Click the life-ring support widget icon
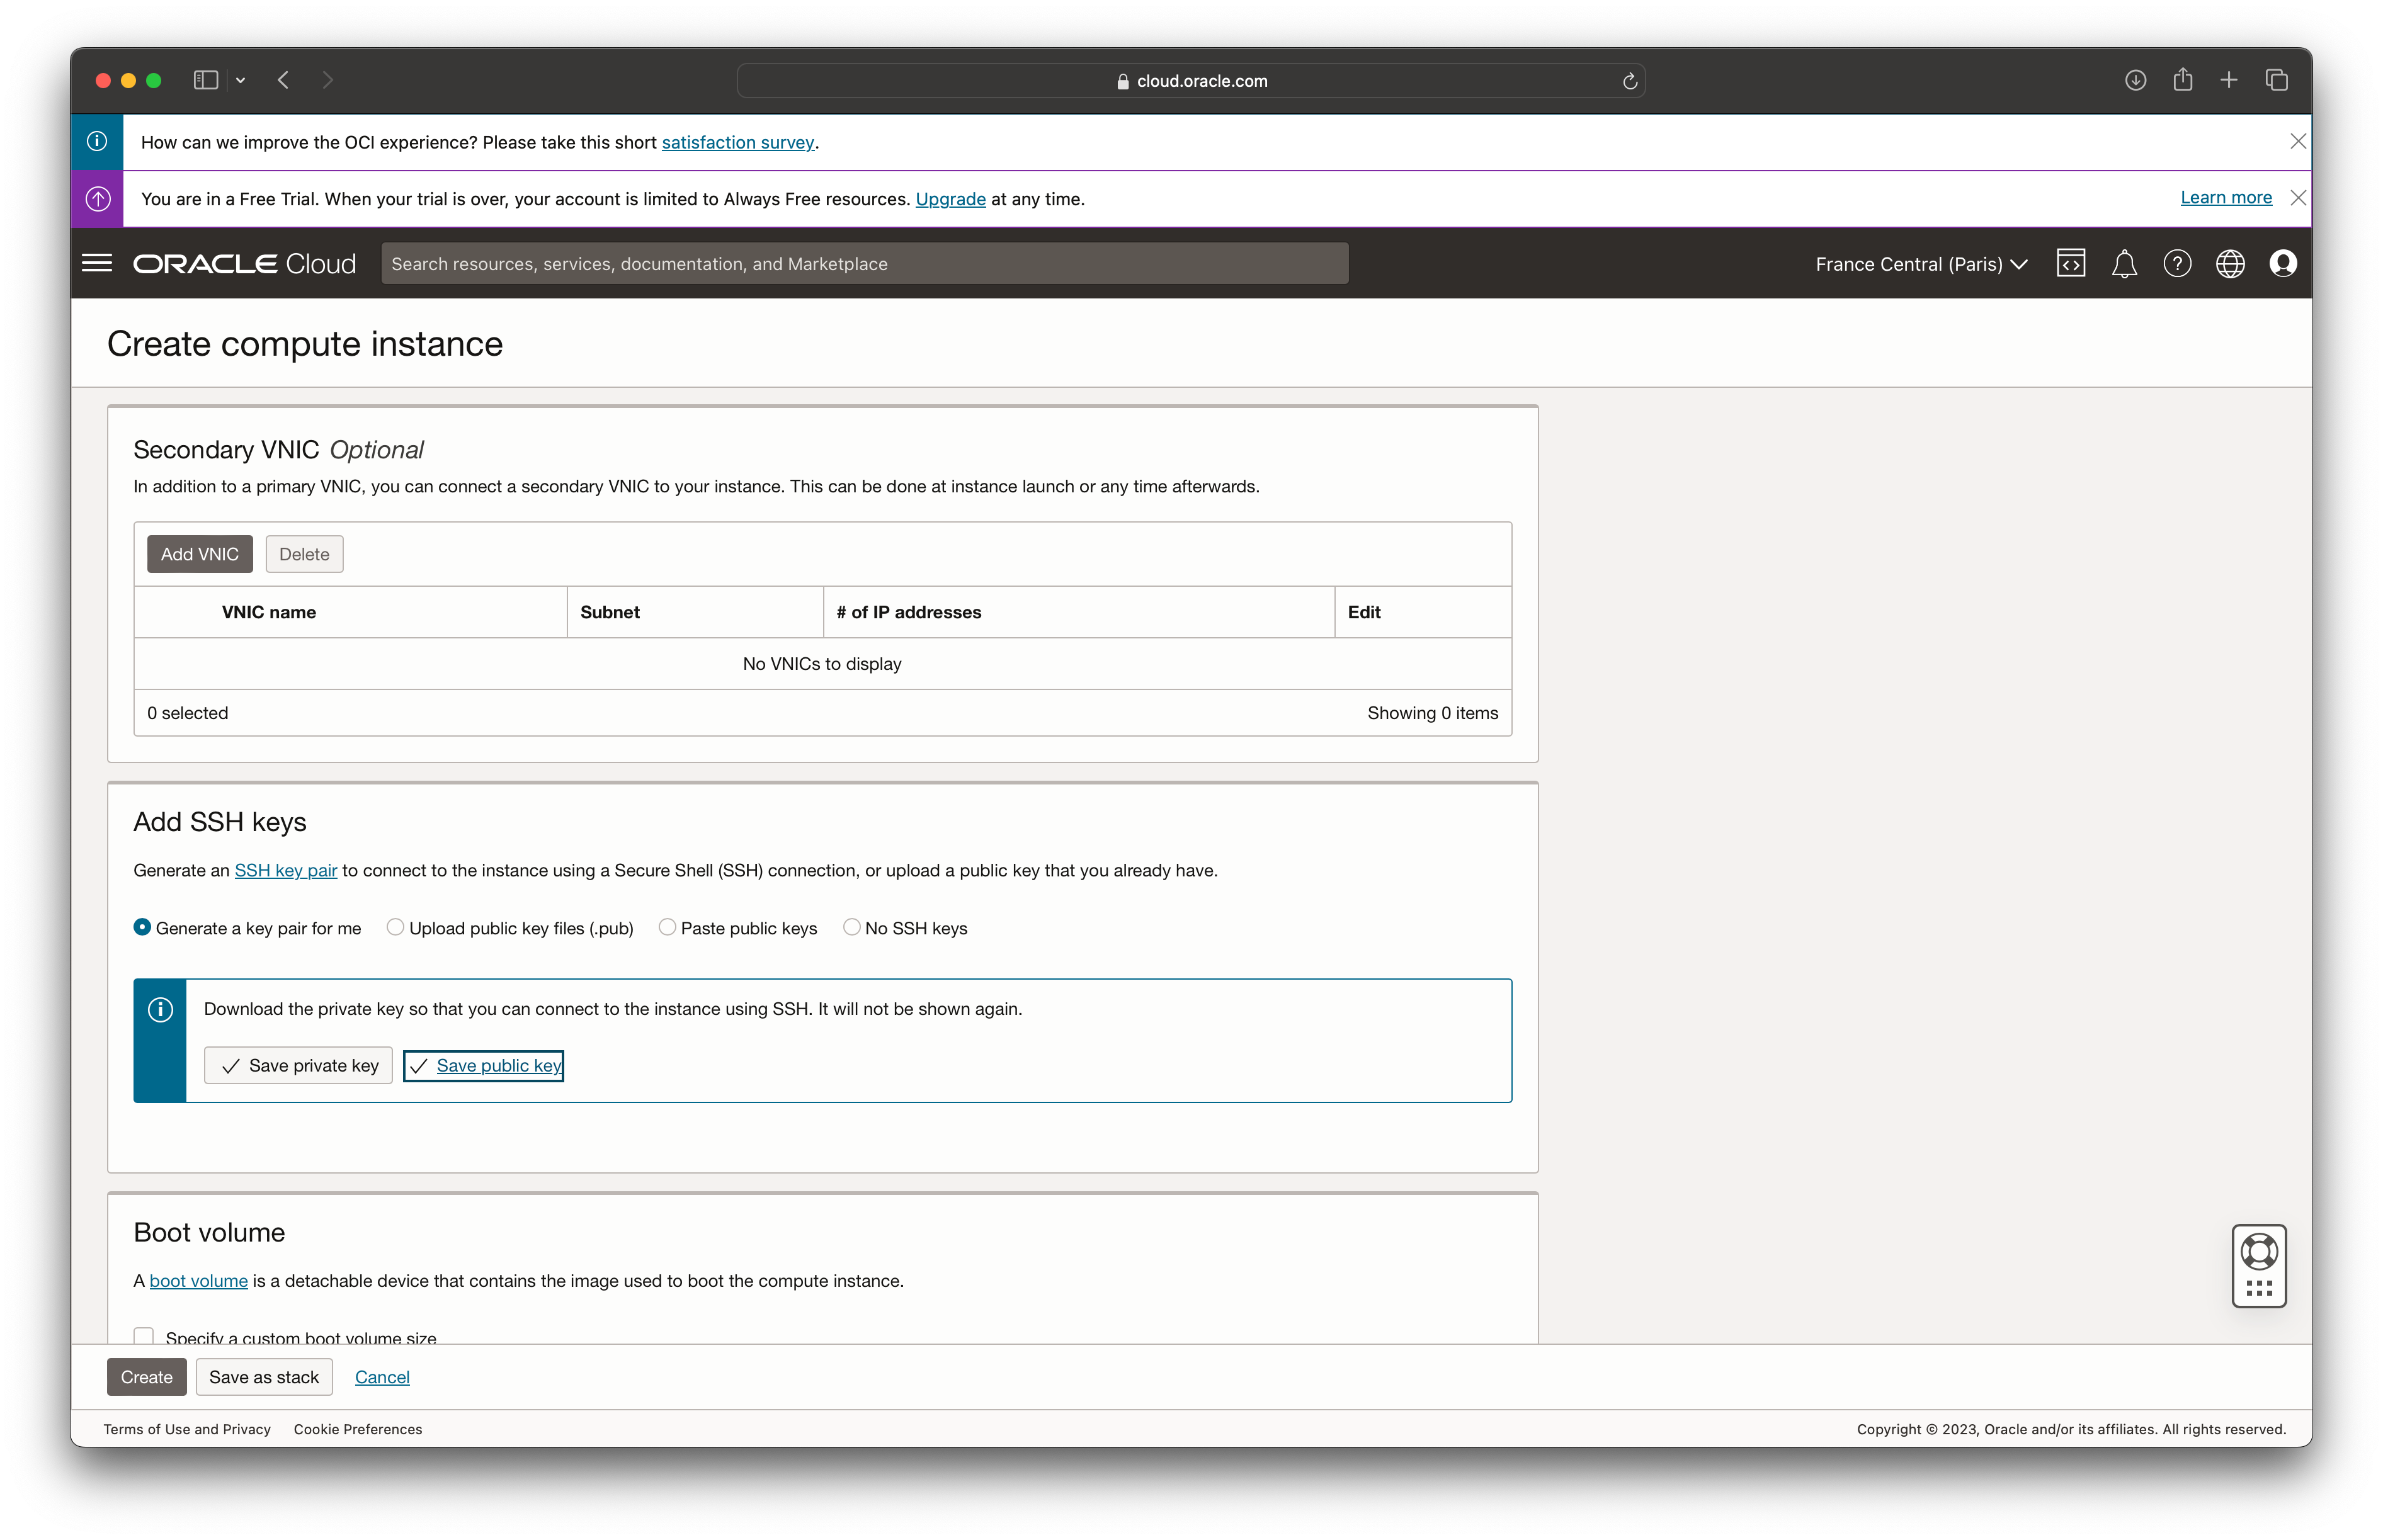This screenshot has height=1540, width=2383. 2259,1252
